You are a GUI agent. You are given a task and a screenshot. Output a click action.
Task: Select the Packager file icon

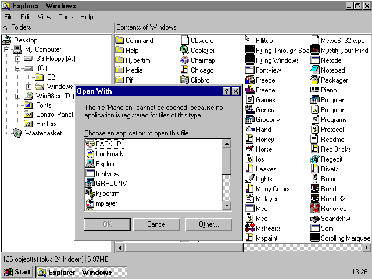(x=315, y=80)
